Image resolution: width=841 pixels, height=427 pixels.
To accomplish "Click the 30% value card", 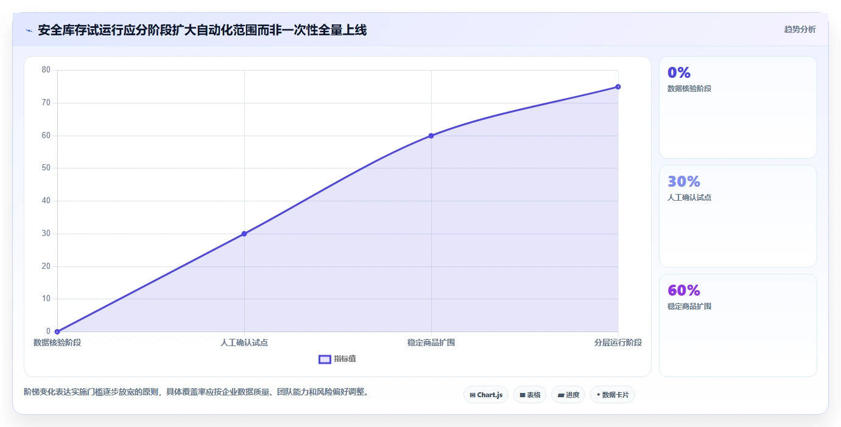I will pyautogui.click(x=737, y=216).
